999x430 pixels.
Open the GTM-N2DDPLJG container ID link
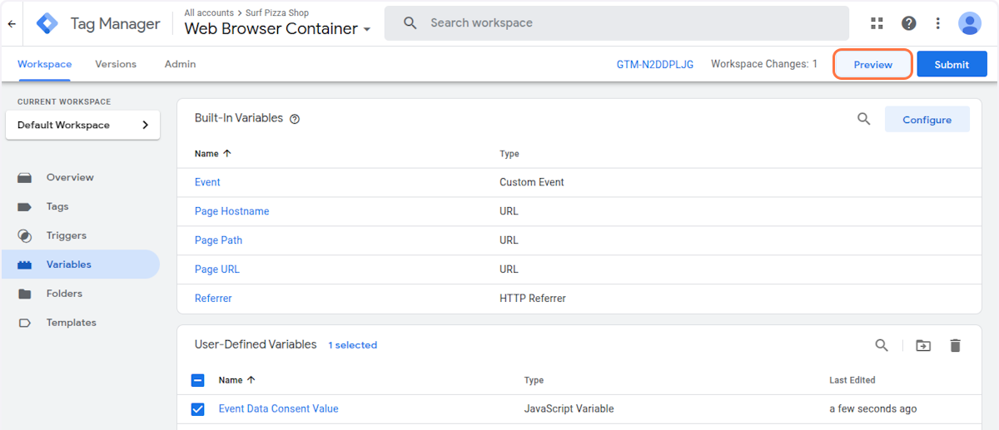pos(654,64)
